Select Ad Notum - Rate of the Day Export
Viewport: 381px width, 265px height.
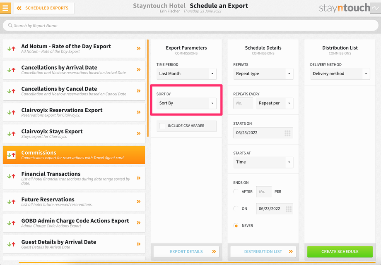click(74, 48)
